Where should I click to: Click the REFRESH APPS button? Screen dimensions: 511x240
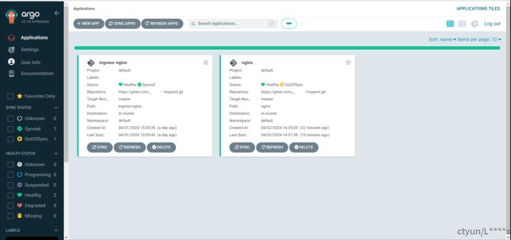(x=162, y=24)
